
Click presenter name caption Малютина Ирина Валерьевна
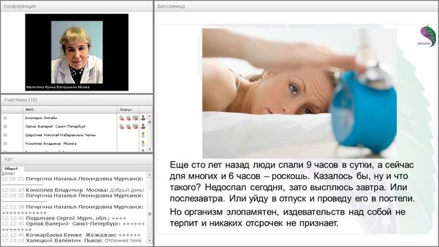pyautogui.click(x=58, y=87)
